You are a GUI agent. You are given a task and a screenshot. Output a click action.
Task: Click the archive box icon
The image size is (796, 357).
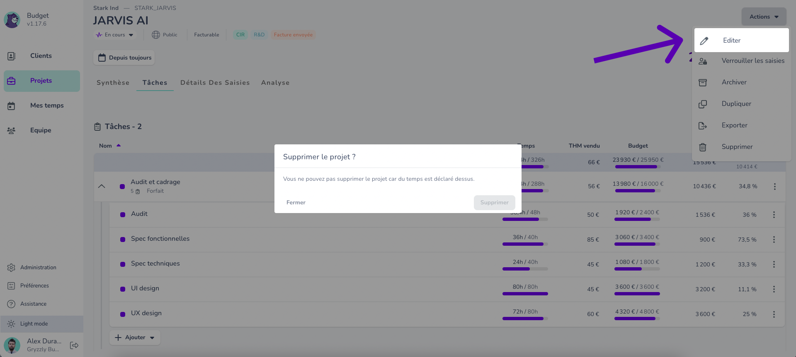tap(703, 83)
